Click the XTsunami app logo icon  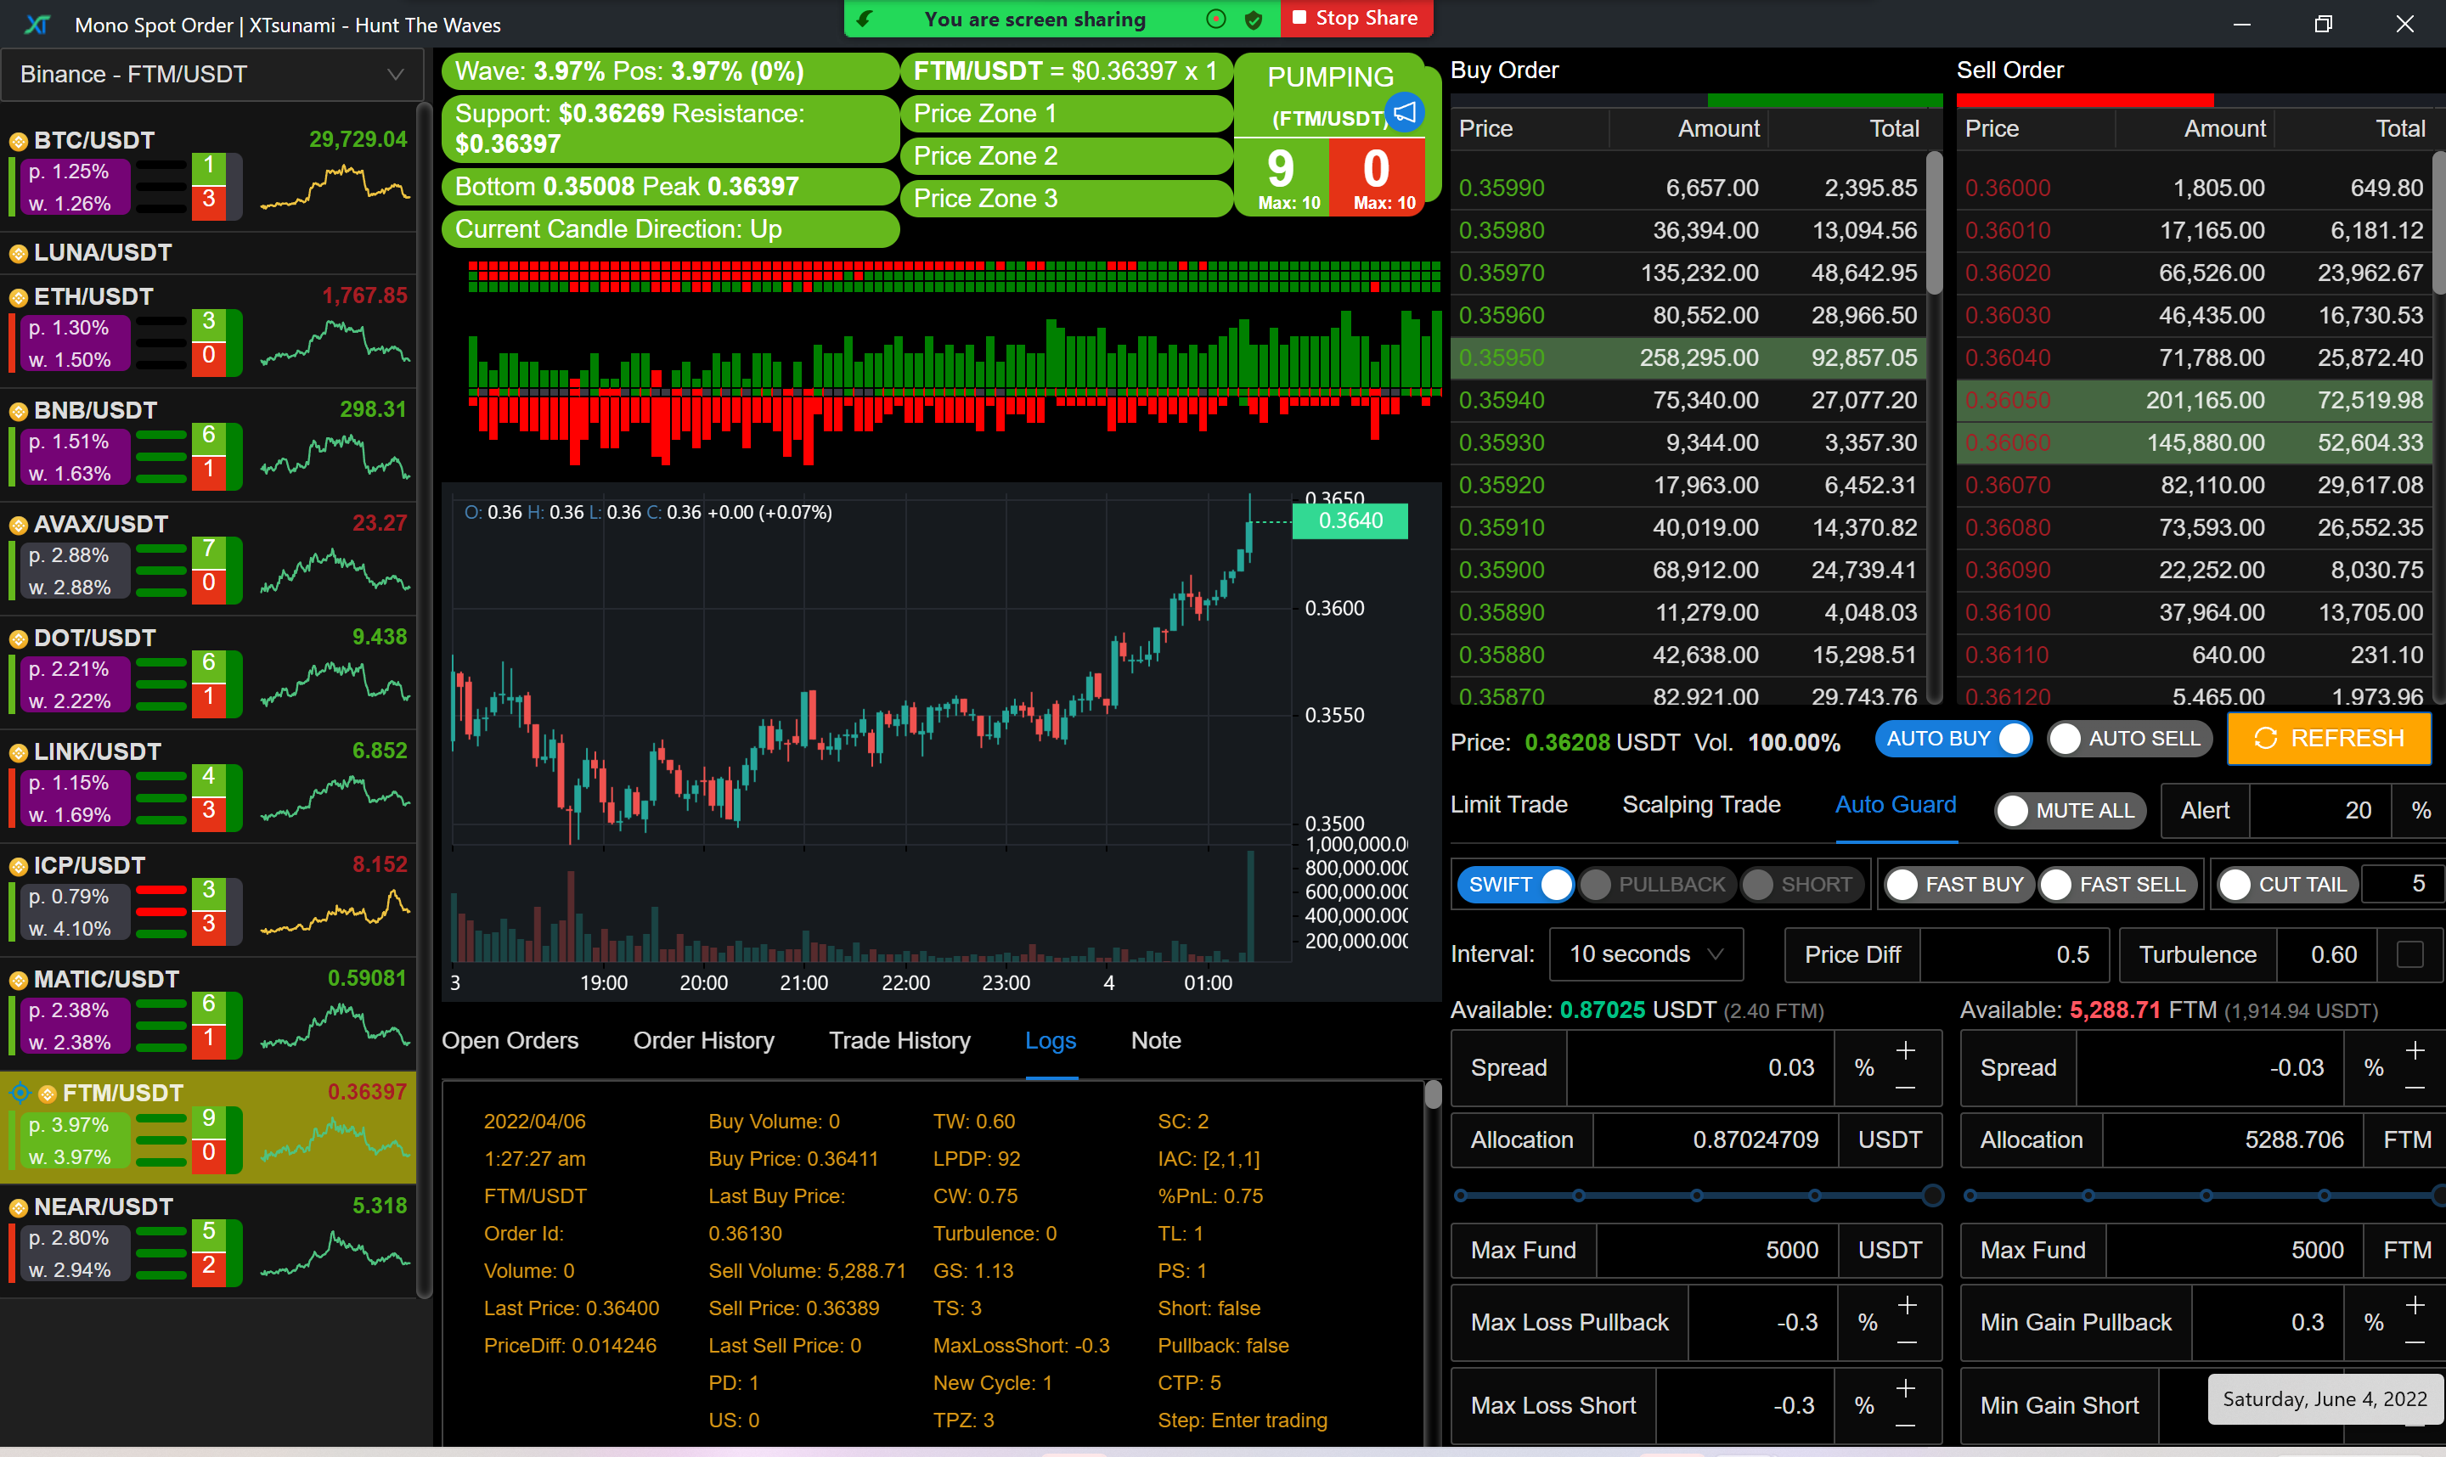click(37, 25)
